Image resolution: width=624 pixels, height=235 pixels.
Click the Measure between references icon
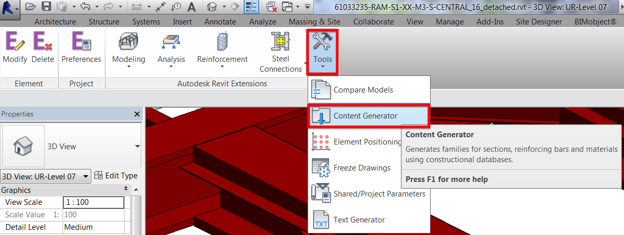138,6
